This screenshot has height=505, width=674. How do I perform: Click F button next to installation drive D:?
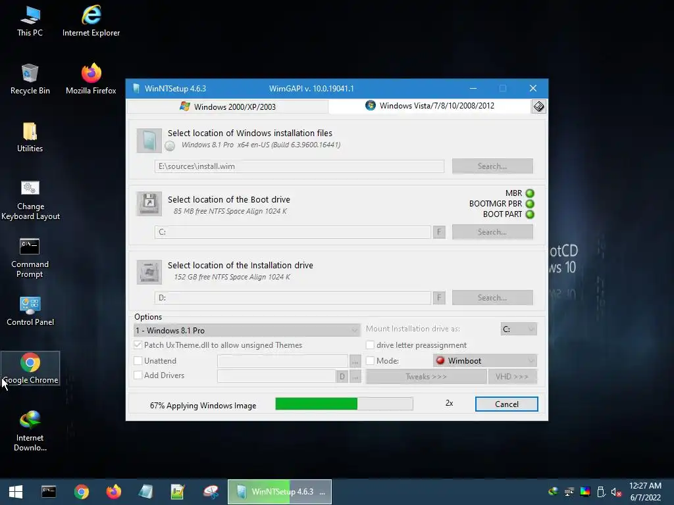click(439, 298)
